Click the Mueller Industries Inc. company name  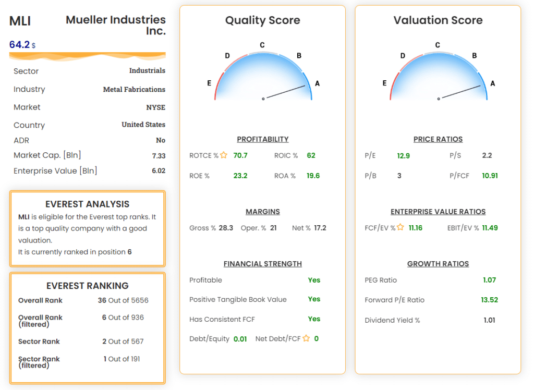click(x=116, y=25)
